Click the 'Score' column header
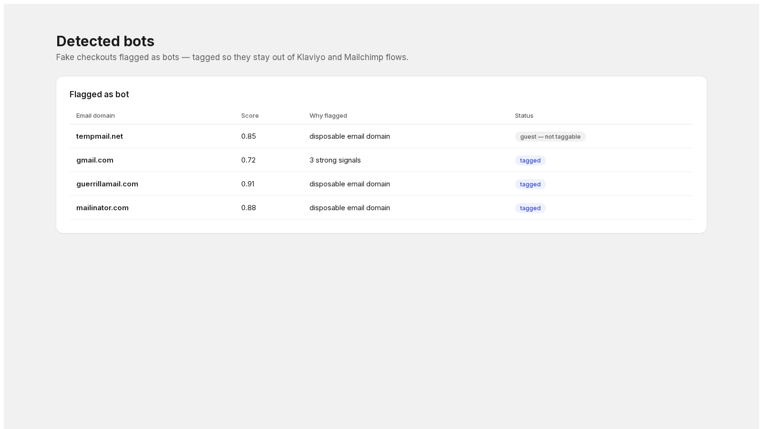The width and height of the screenshot is (763, 429). click(250, 116)
